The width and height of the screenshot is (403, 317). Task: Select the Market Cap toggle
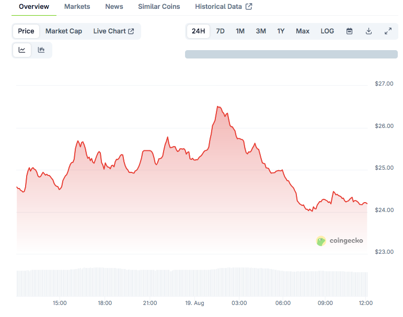[x=64, y=31]
